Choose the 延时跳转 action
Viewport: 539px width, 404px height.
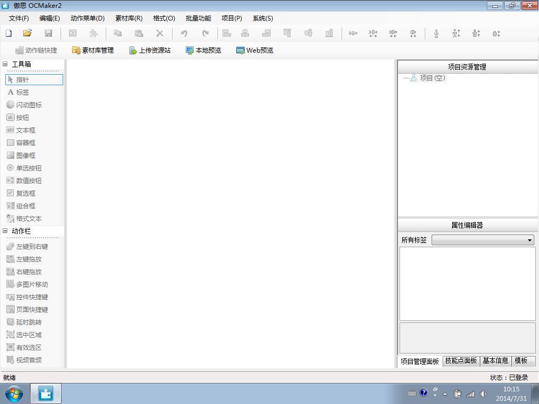point(24,322)
